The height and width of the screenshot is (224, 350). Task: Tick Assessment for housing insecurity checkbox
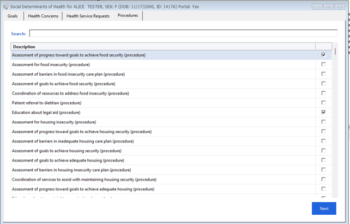[x=323, y=122]
